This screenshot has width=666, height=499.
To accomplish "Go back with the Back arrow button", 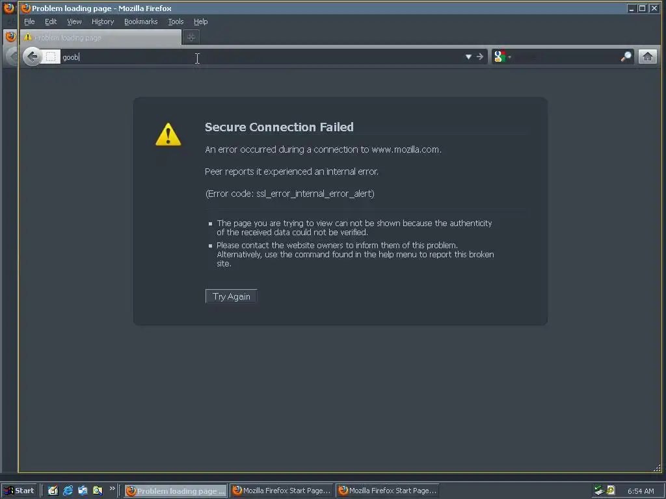I will 33,57.
